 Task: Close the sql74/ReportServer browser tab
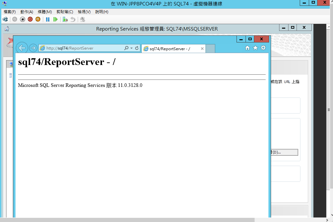[x=202, y=49]
